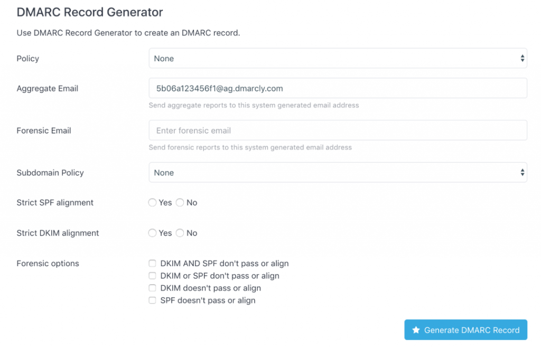541x347 pixels.
Task: Click the Aggregate Email field label
Action: click(48, 89)
